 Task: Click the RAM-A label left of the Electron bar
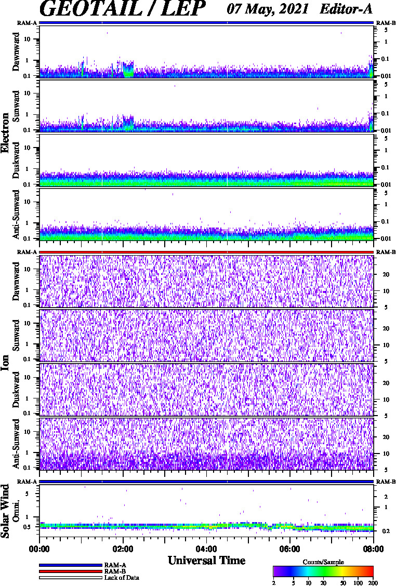point(27,23)
